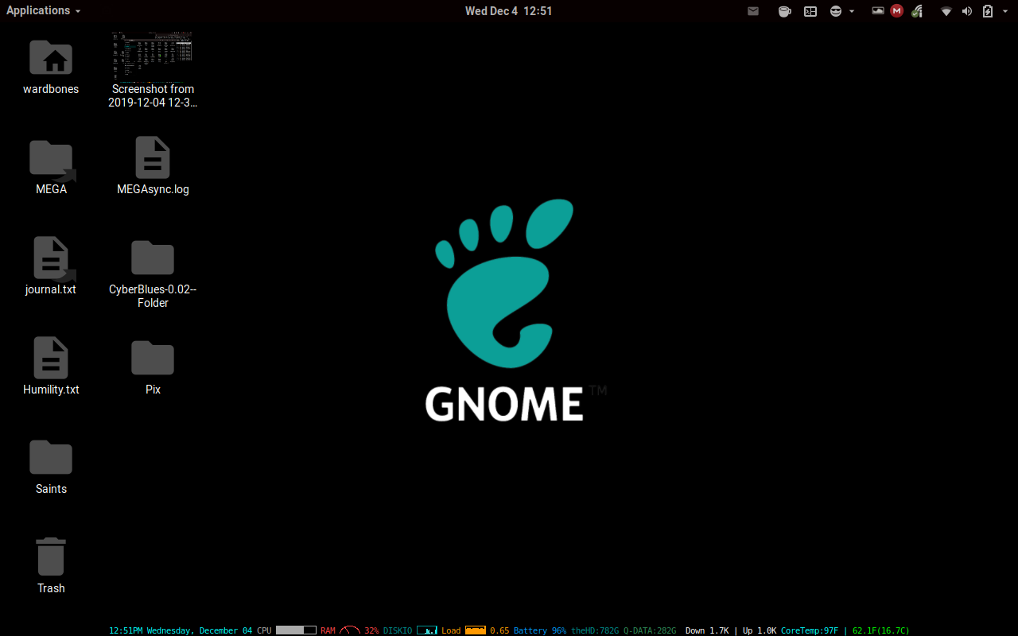This screenshot has width=1018, height=636.
Task: Click the 'Q-DATA:282G' status text
Action: [x=650, y=630]
